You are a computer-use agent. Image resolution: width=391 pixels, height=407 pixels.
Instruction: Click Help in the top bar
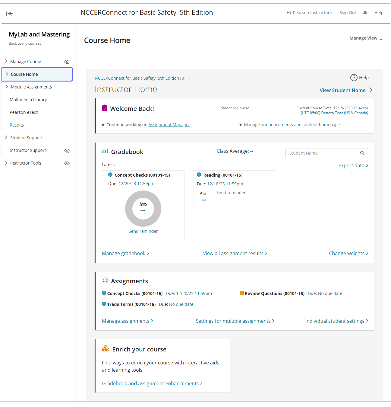[x=379, y=13]
